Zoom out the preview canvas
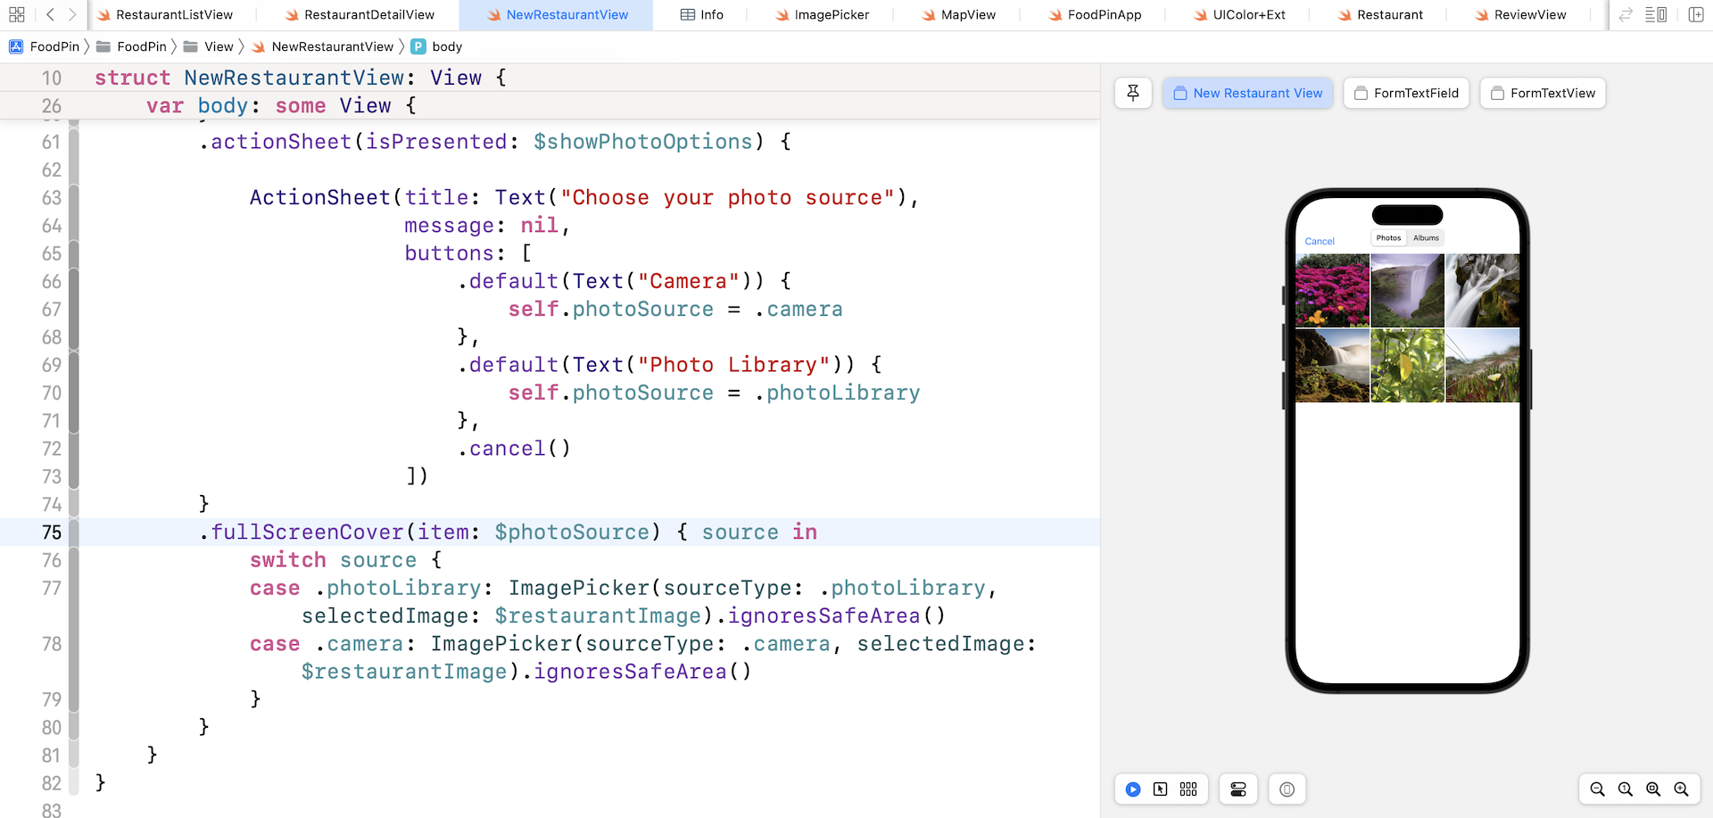Viewport: 1713px width, 818px height. 1597,789
